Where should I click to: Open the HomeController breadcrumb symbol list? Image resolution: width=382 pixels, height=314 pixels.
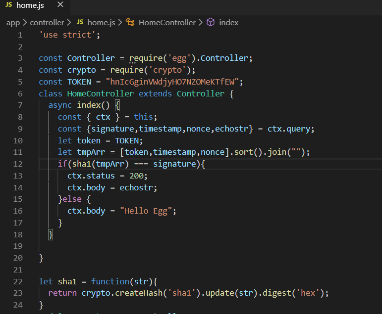(167, 23)
